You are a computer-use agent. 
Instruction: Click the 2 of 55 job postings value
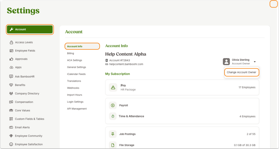click(251, 134)
